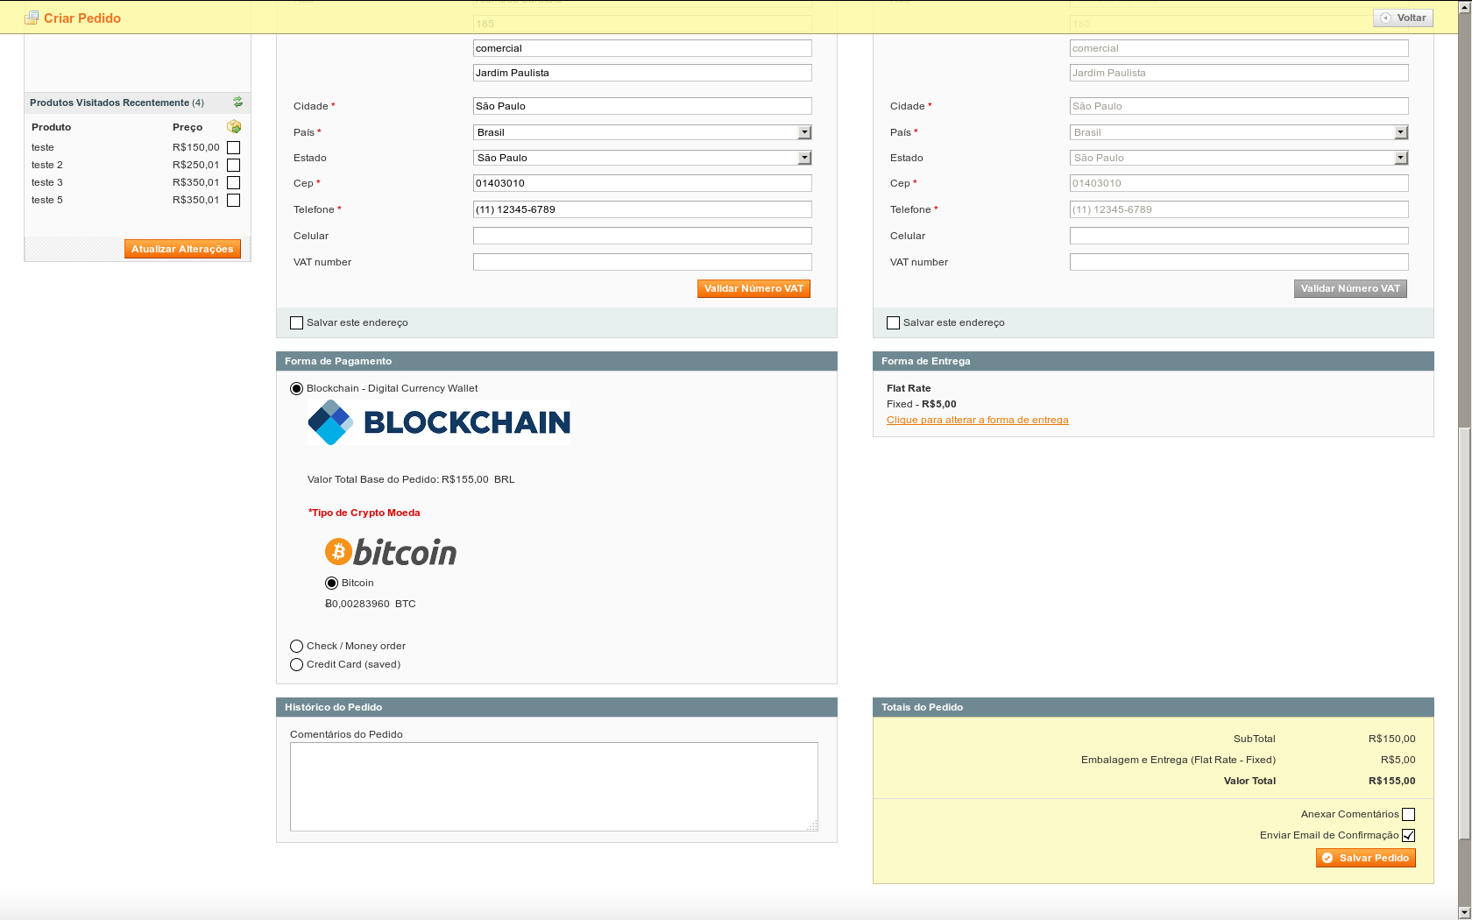Click the bitcoin logo image
Image resolution: width=1472 pixels, height=920 pixels.
(x=391, y=552)
